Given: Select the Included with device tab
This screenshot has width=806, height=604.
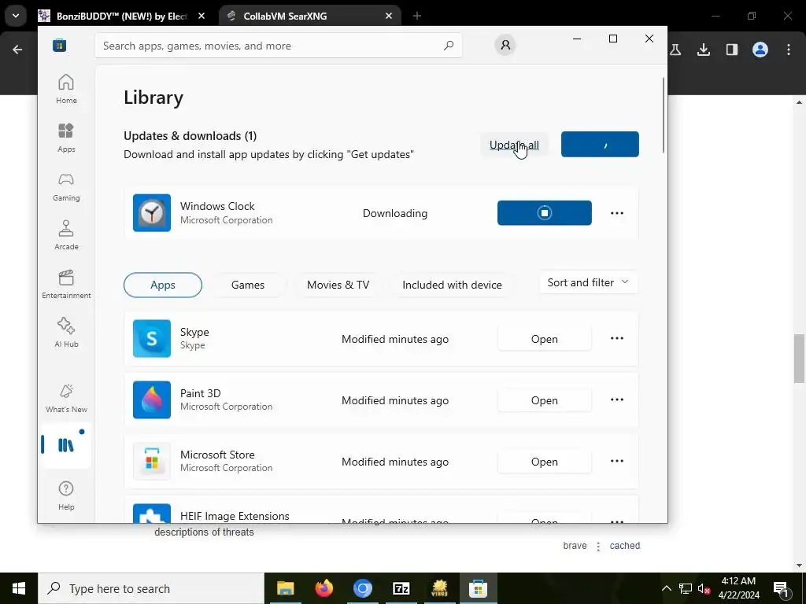Looking at the screenshot, I should [x=453, y=285].
